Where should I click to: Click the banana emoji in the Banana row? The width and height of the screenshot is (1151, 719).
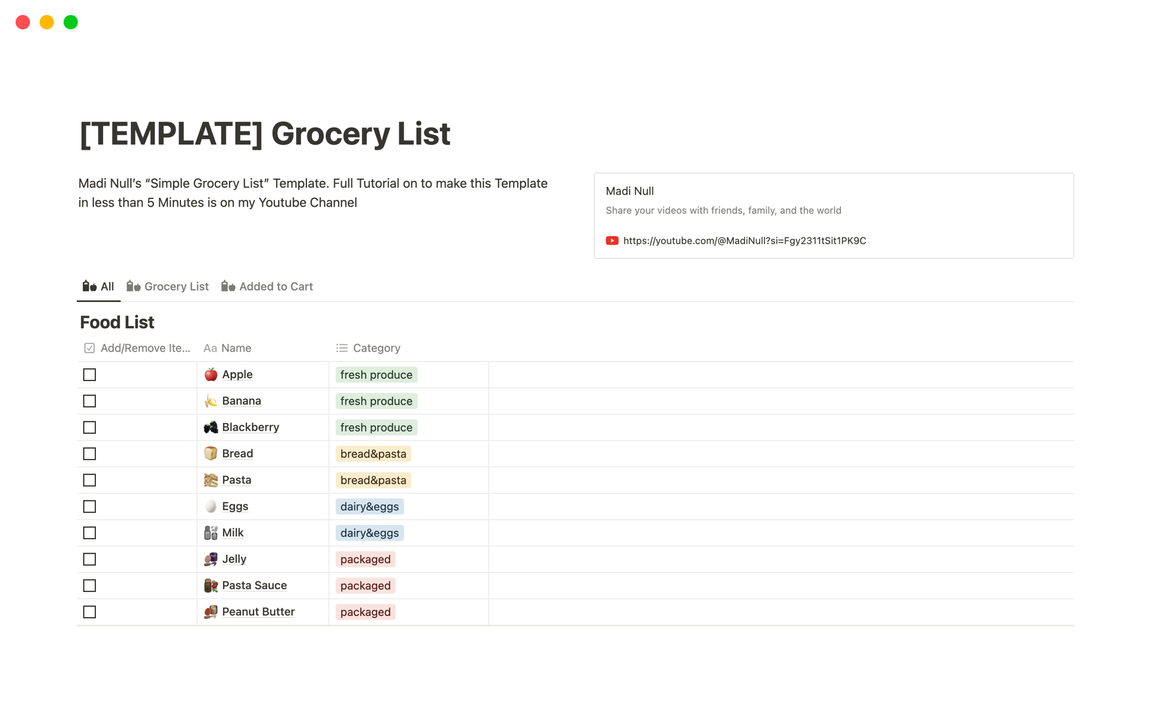pos(211,401)
